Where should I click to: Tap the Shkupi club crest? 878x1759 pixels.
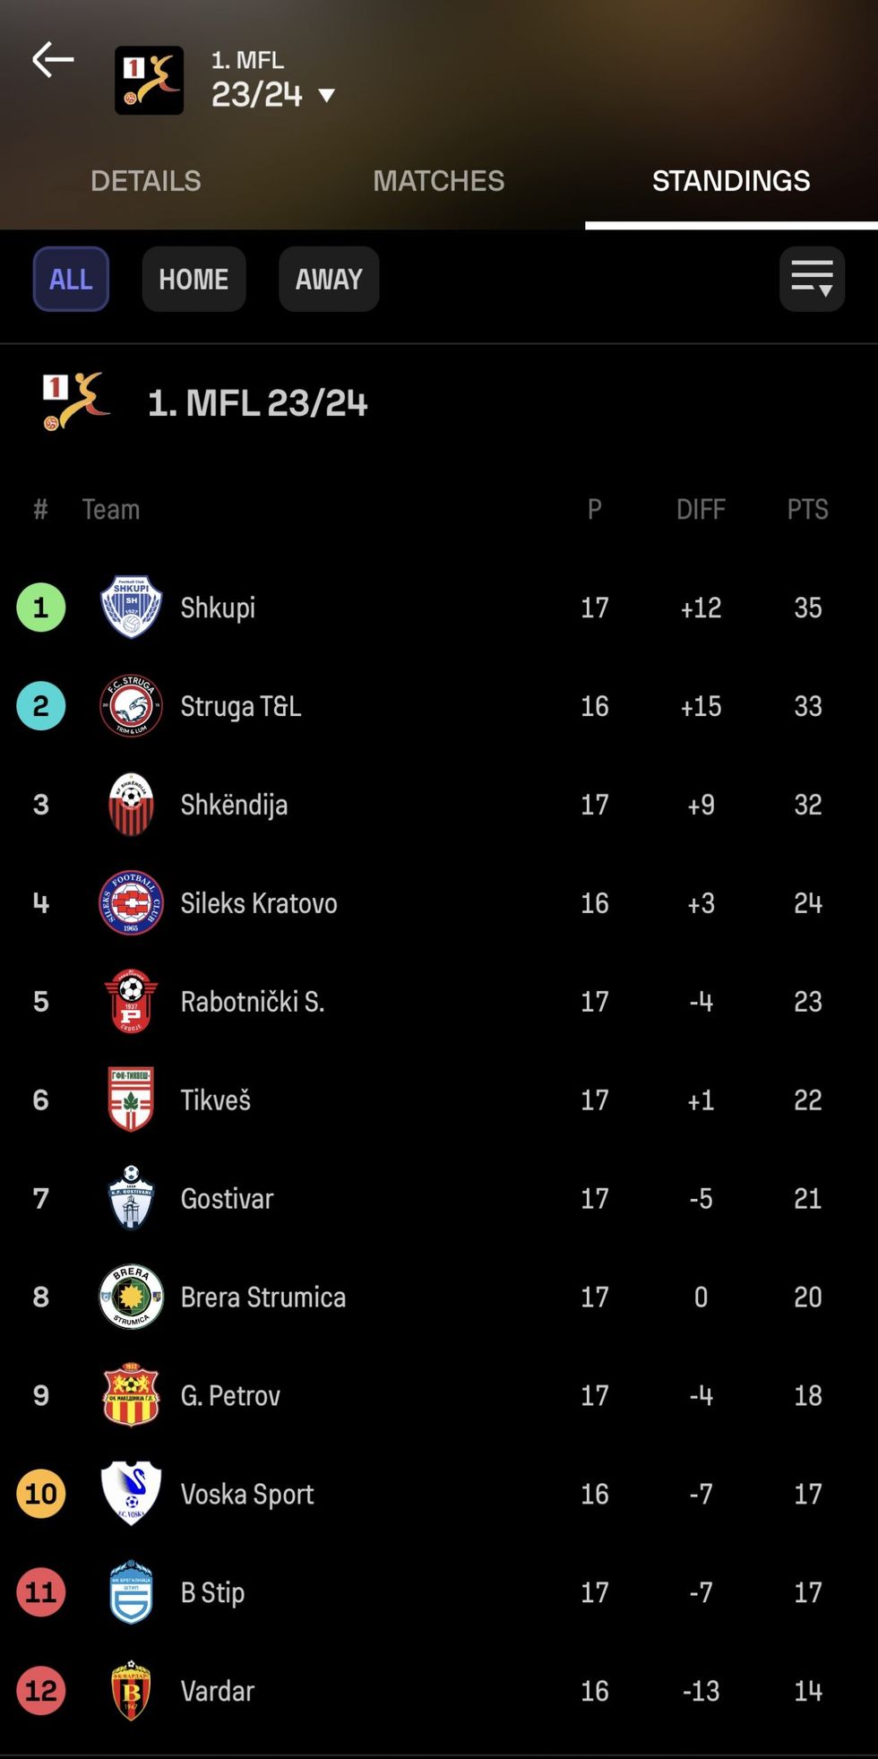coord(131,608)
